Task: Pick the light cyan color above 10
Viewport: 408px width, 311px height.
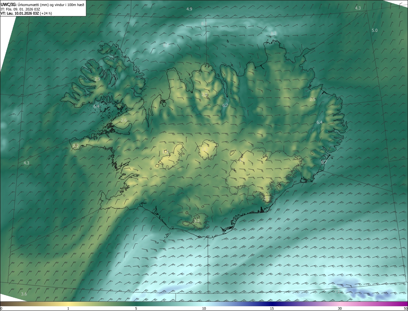Action: coord(204,304)
